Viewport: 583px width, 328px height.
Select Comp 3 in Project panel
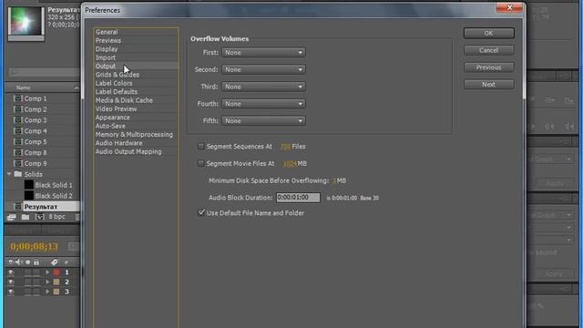[36, 120]
